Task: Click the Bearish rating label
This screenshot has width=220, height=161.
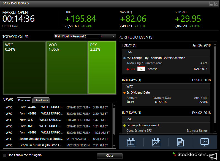Action: pyautogui.click(x=152, y=69)
